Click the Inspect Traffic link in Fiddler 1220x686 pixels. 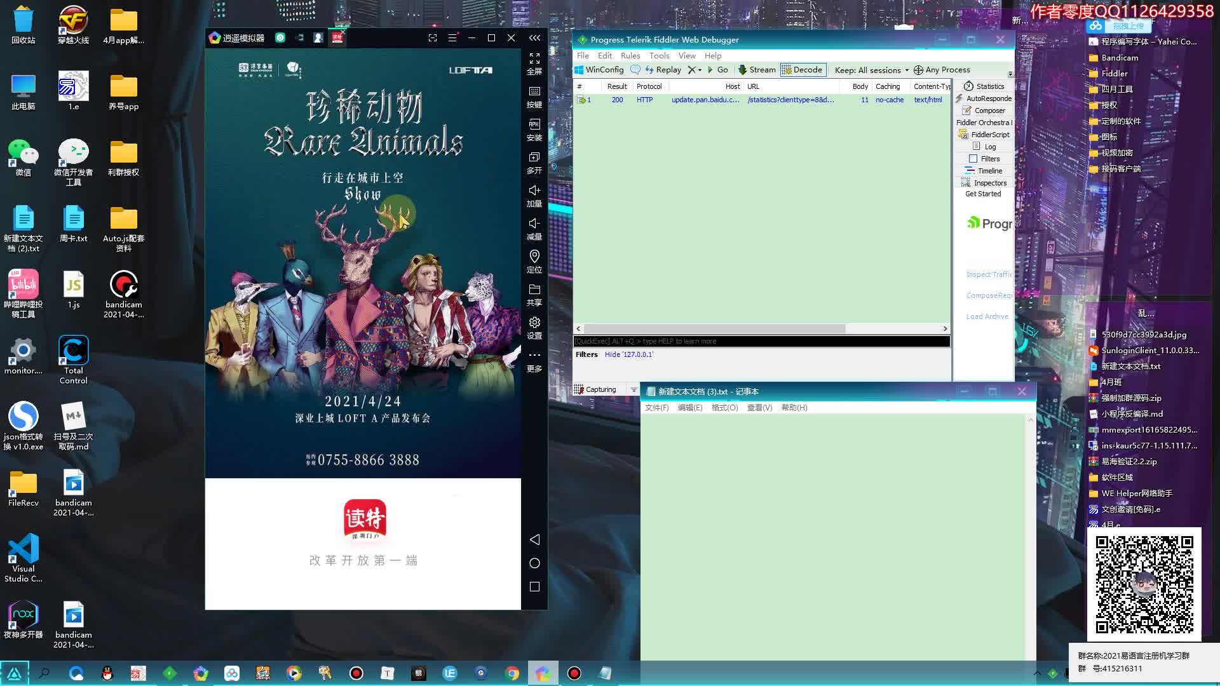(x=989, y=274)
